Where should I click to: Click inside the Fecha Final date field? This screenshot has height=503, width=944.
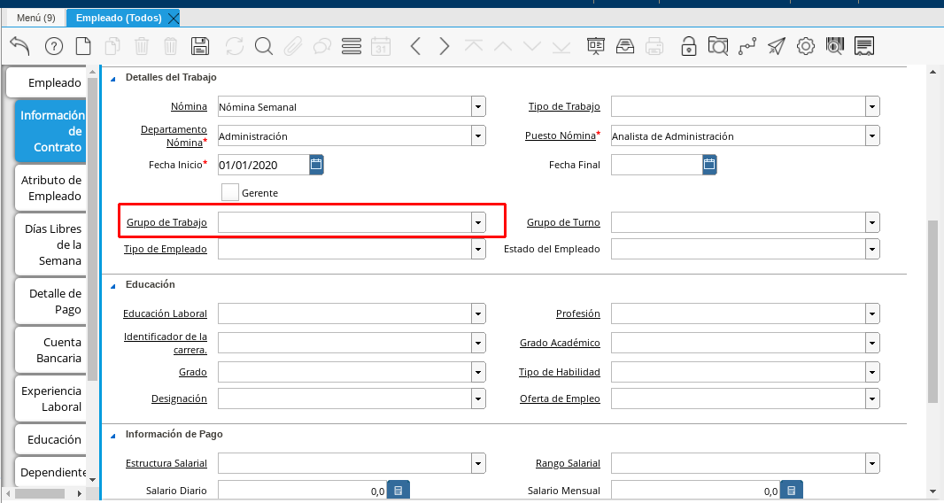pyautogui.click(x=656, y=165)
